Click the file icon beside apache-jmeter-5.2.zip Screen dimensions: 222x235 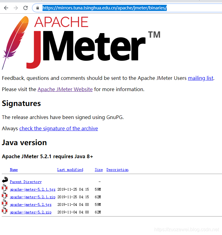[x=5, y=210]
